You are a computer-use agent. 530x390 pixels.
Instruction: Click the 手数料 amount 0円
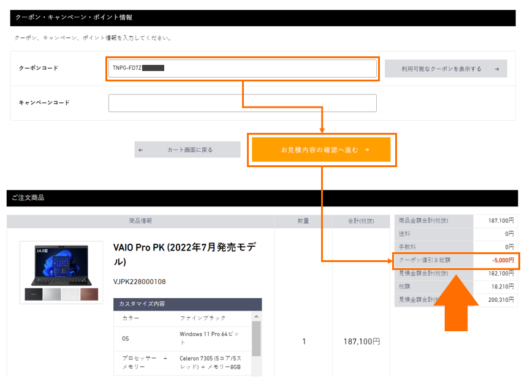pos(509,247)
